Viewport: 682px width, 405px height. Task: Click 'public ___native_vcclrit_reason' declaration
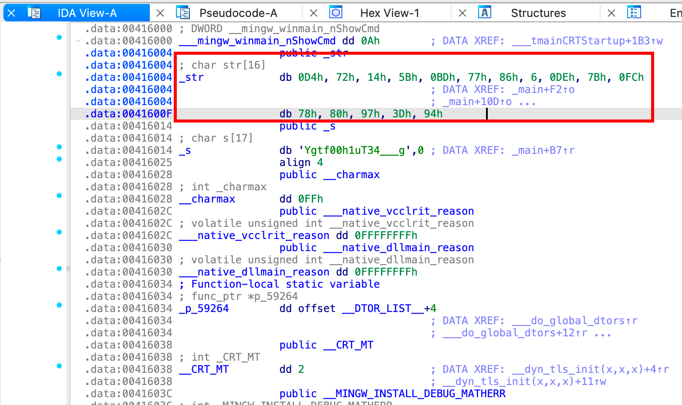coord(377,211)
